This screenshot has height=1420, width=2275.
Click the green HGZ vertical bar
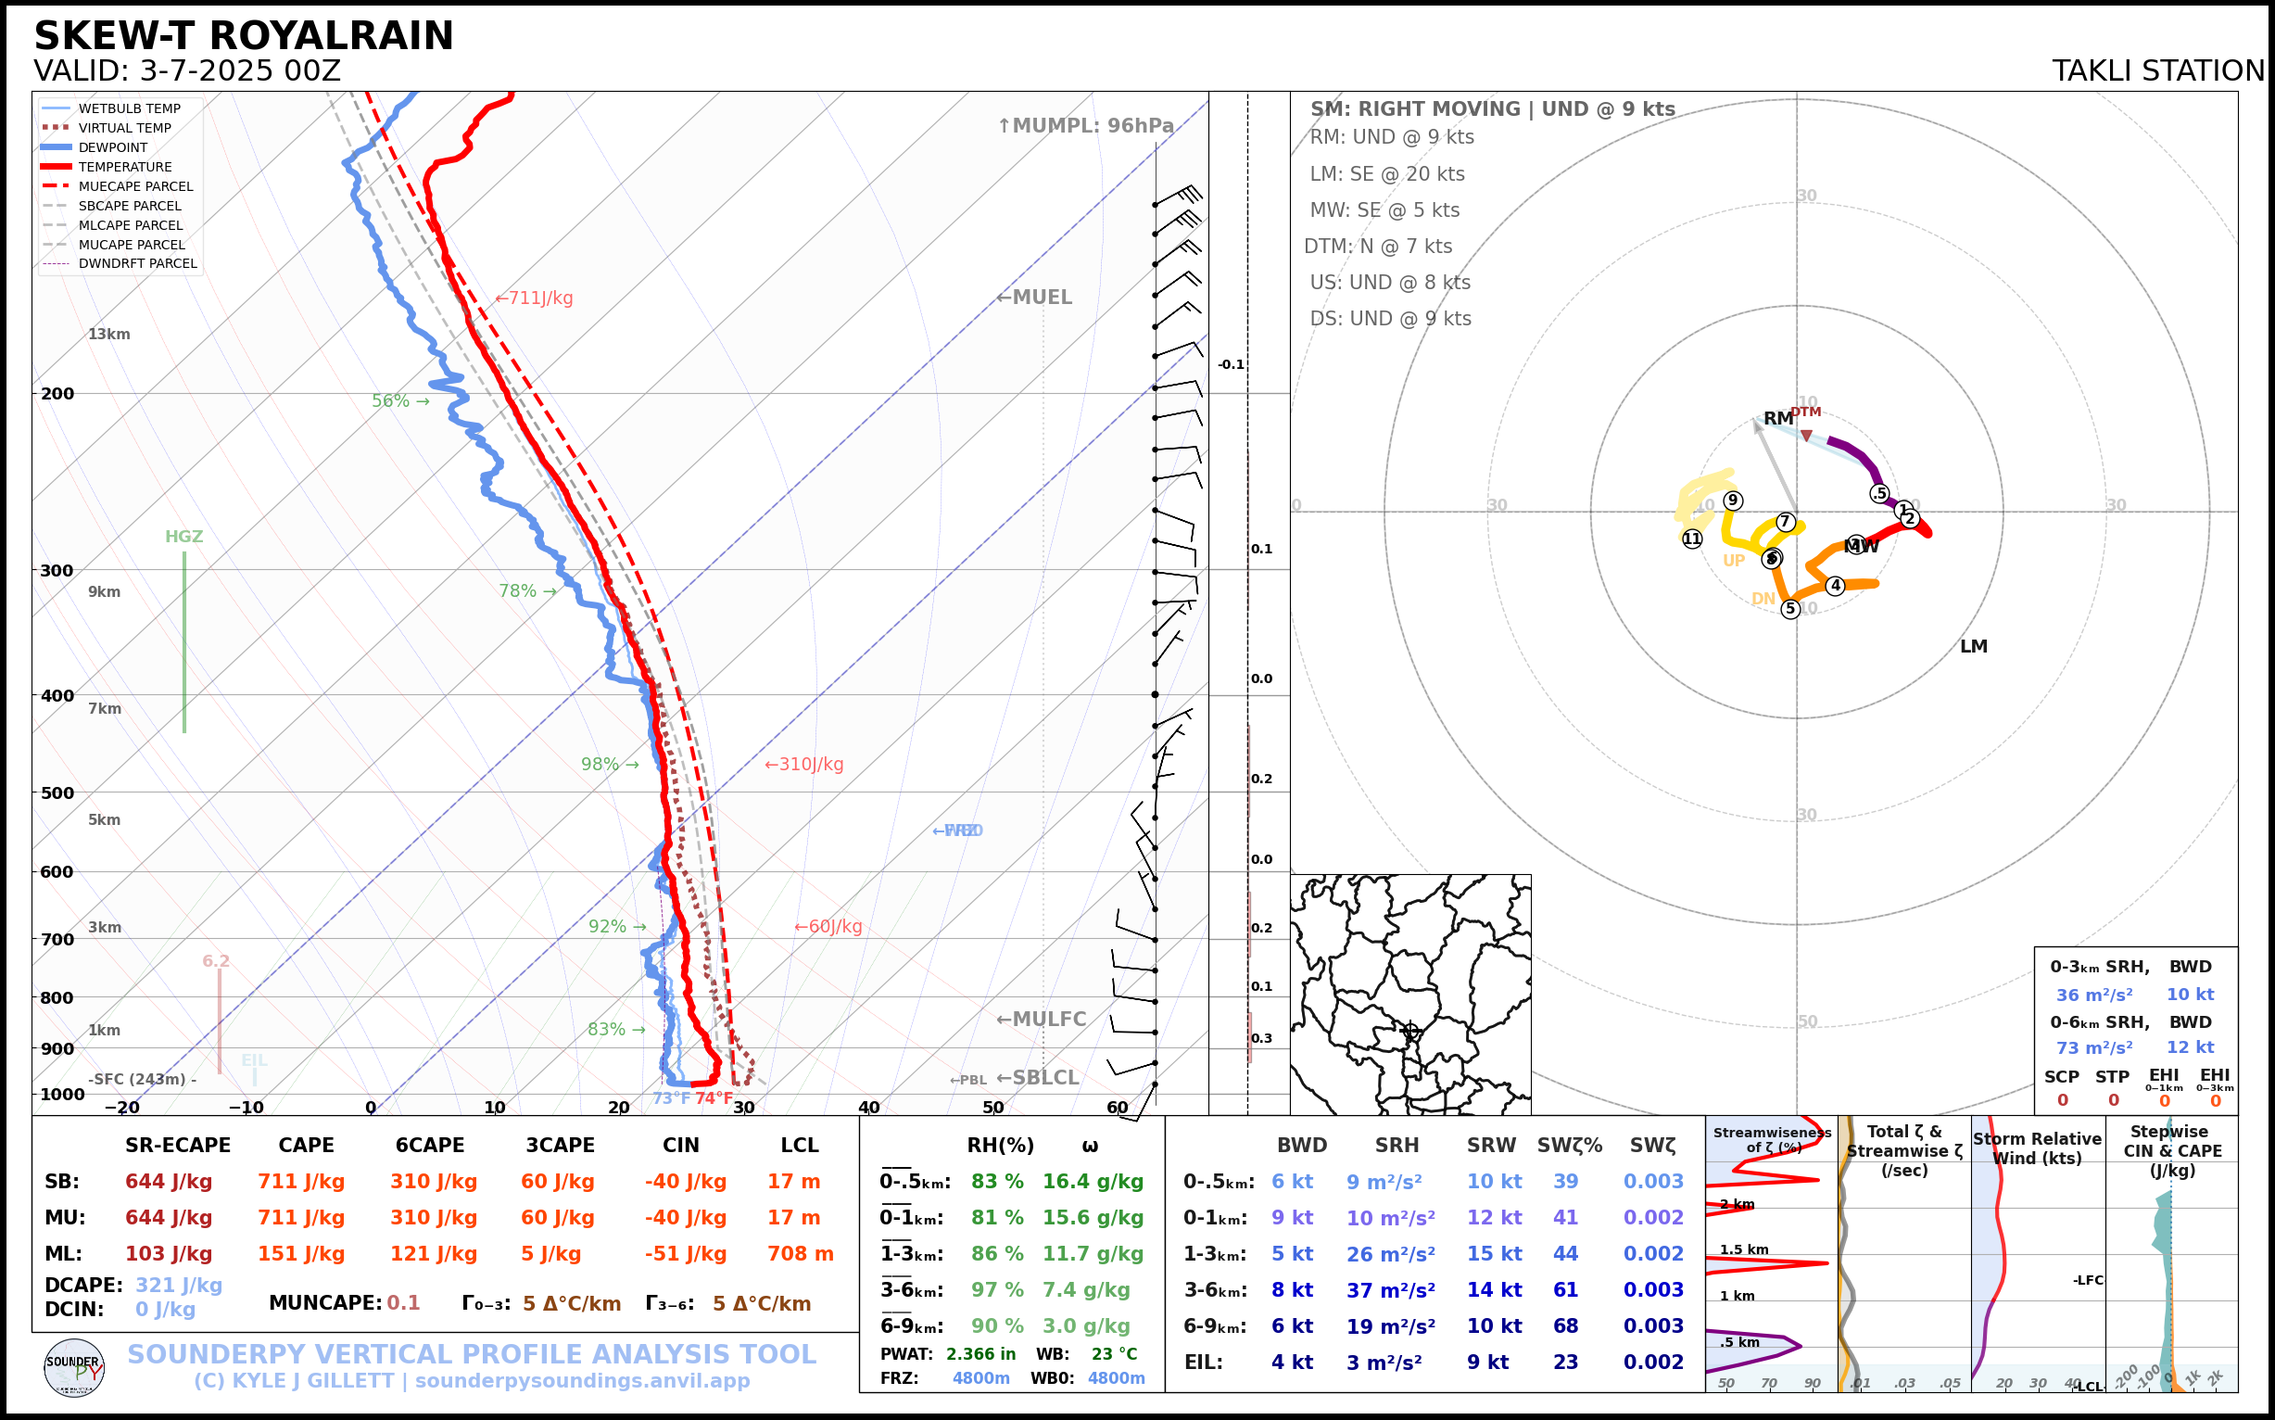click(184, 642)
